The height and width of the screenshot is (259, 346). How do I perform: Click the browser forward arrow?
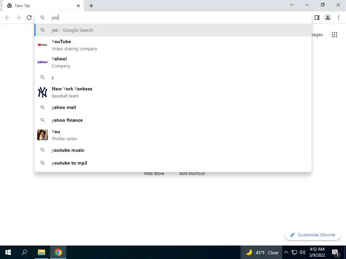pos(18,18)
